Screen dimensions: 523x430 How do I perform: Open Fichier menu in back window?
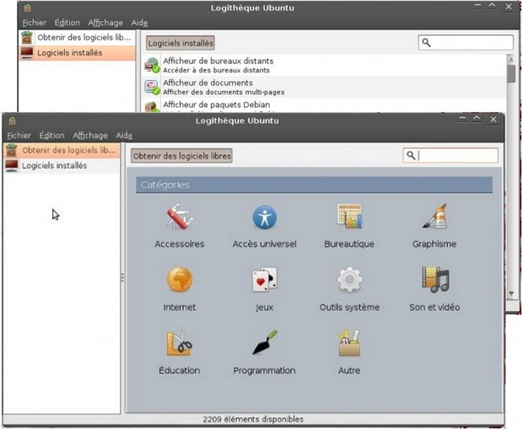pos(35,23)
